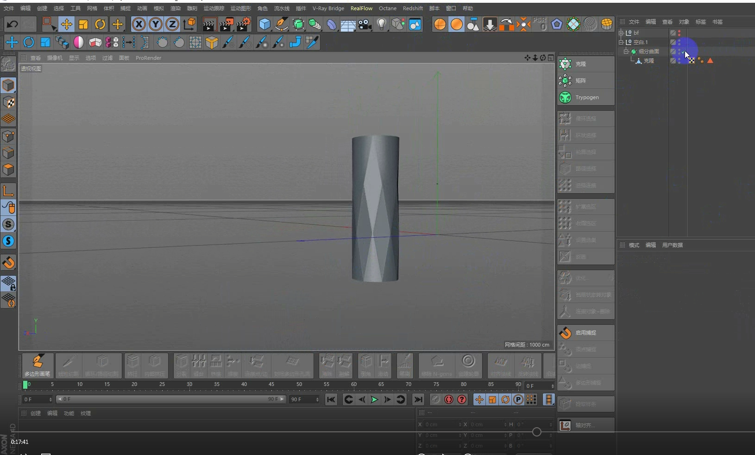Select the spline pen tool icon
This screenshot has width=755, height=455.
tap(281, 24)
